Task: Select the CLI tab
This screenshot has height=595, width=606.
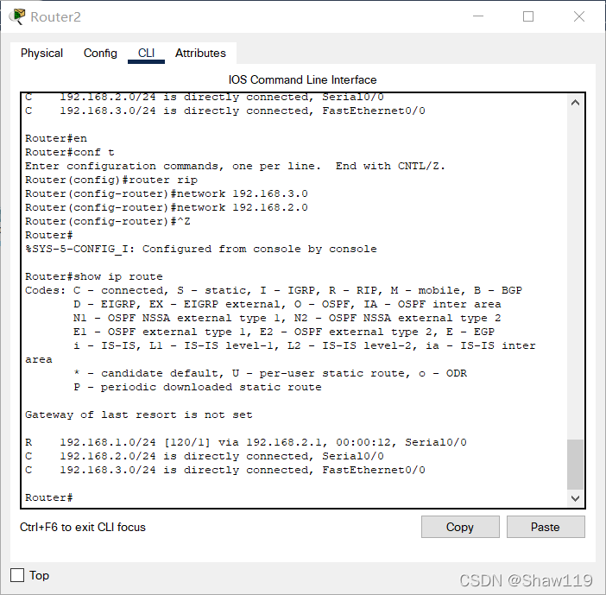Action: (x=146, y=53)
